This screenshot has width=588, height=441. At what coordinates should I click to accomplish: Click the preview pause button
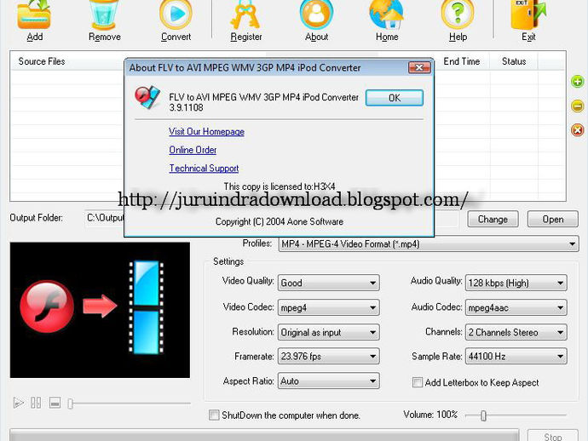coord(36,403)
